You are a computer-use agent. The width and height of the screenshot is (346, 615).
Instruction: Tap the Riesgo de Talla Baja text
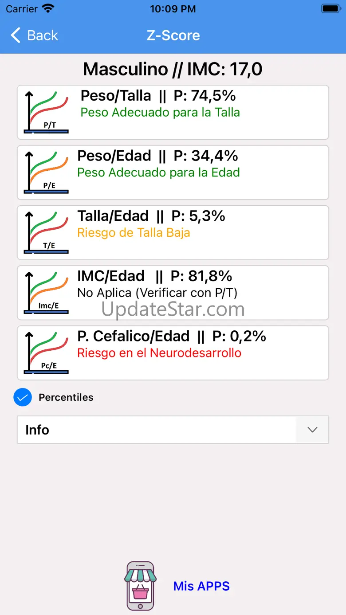tap(134, 233)
